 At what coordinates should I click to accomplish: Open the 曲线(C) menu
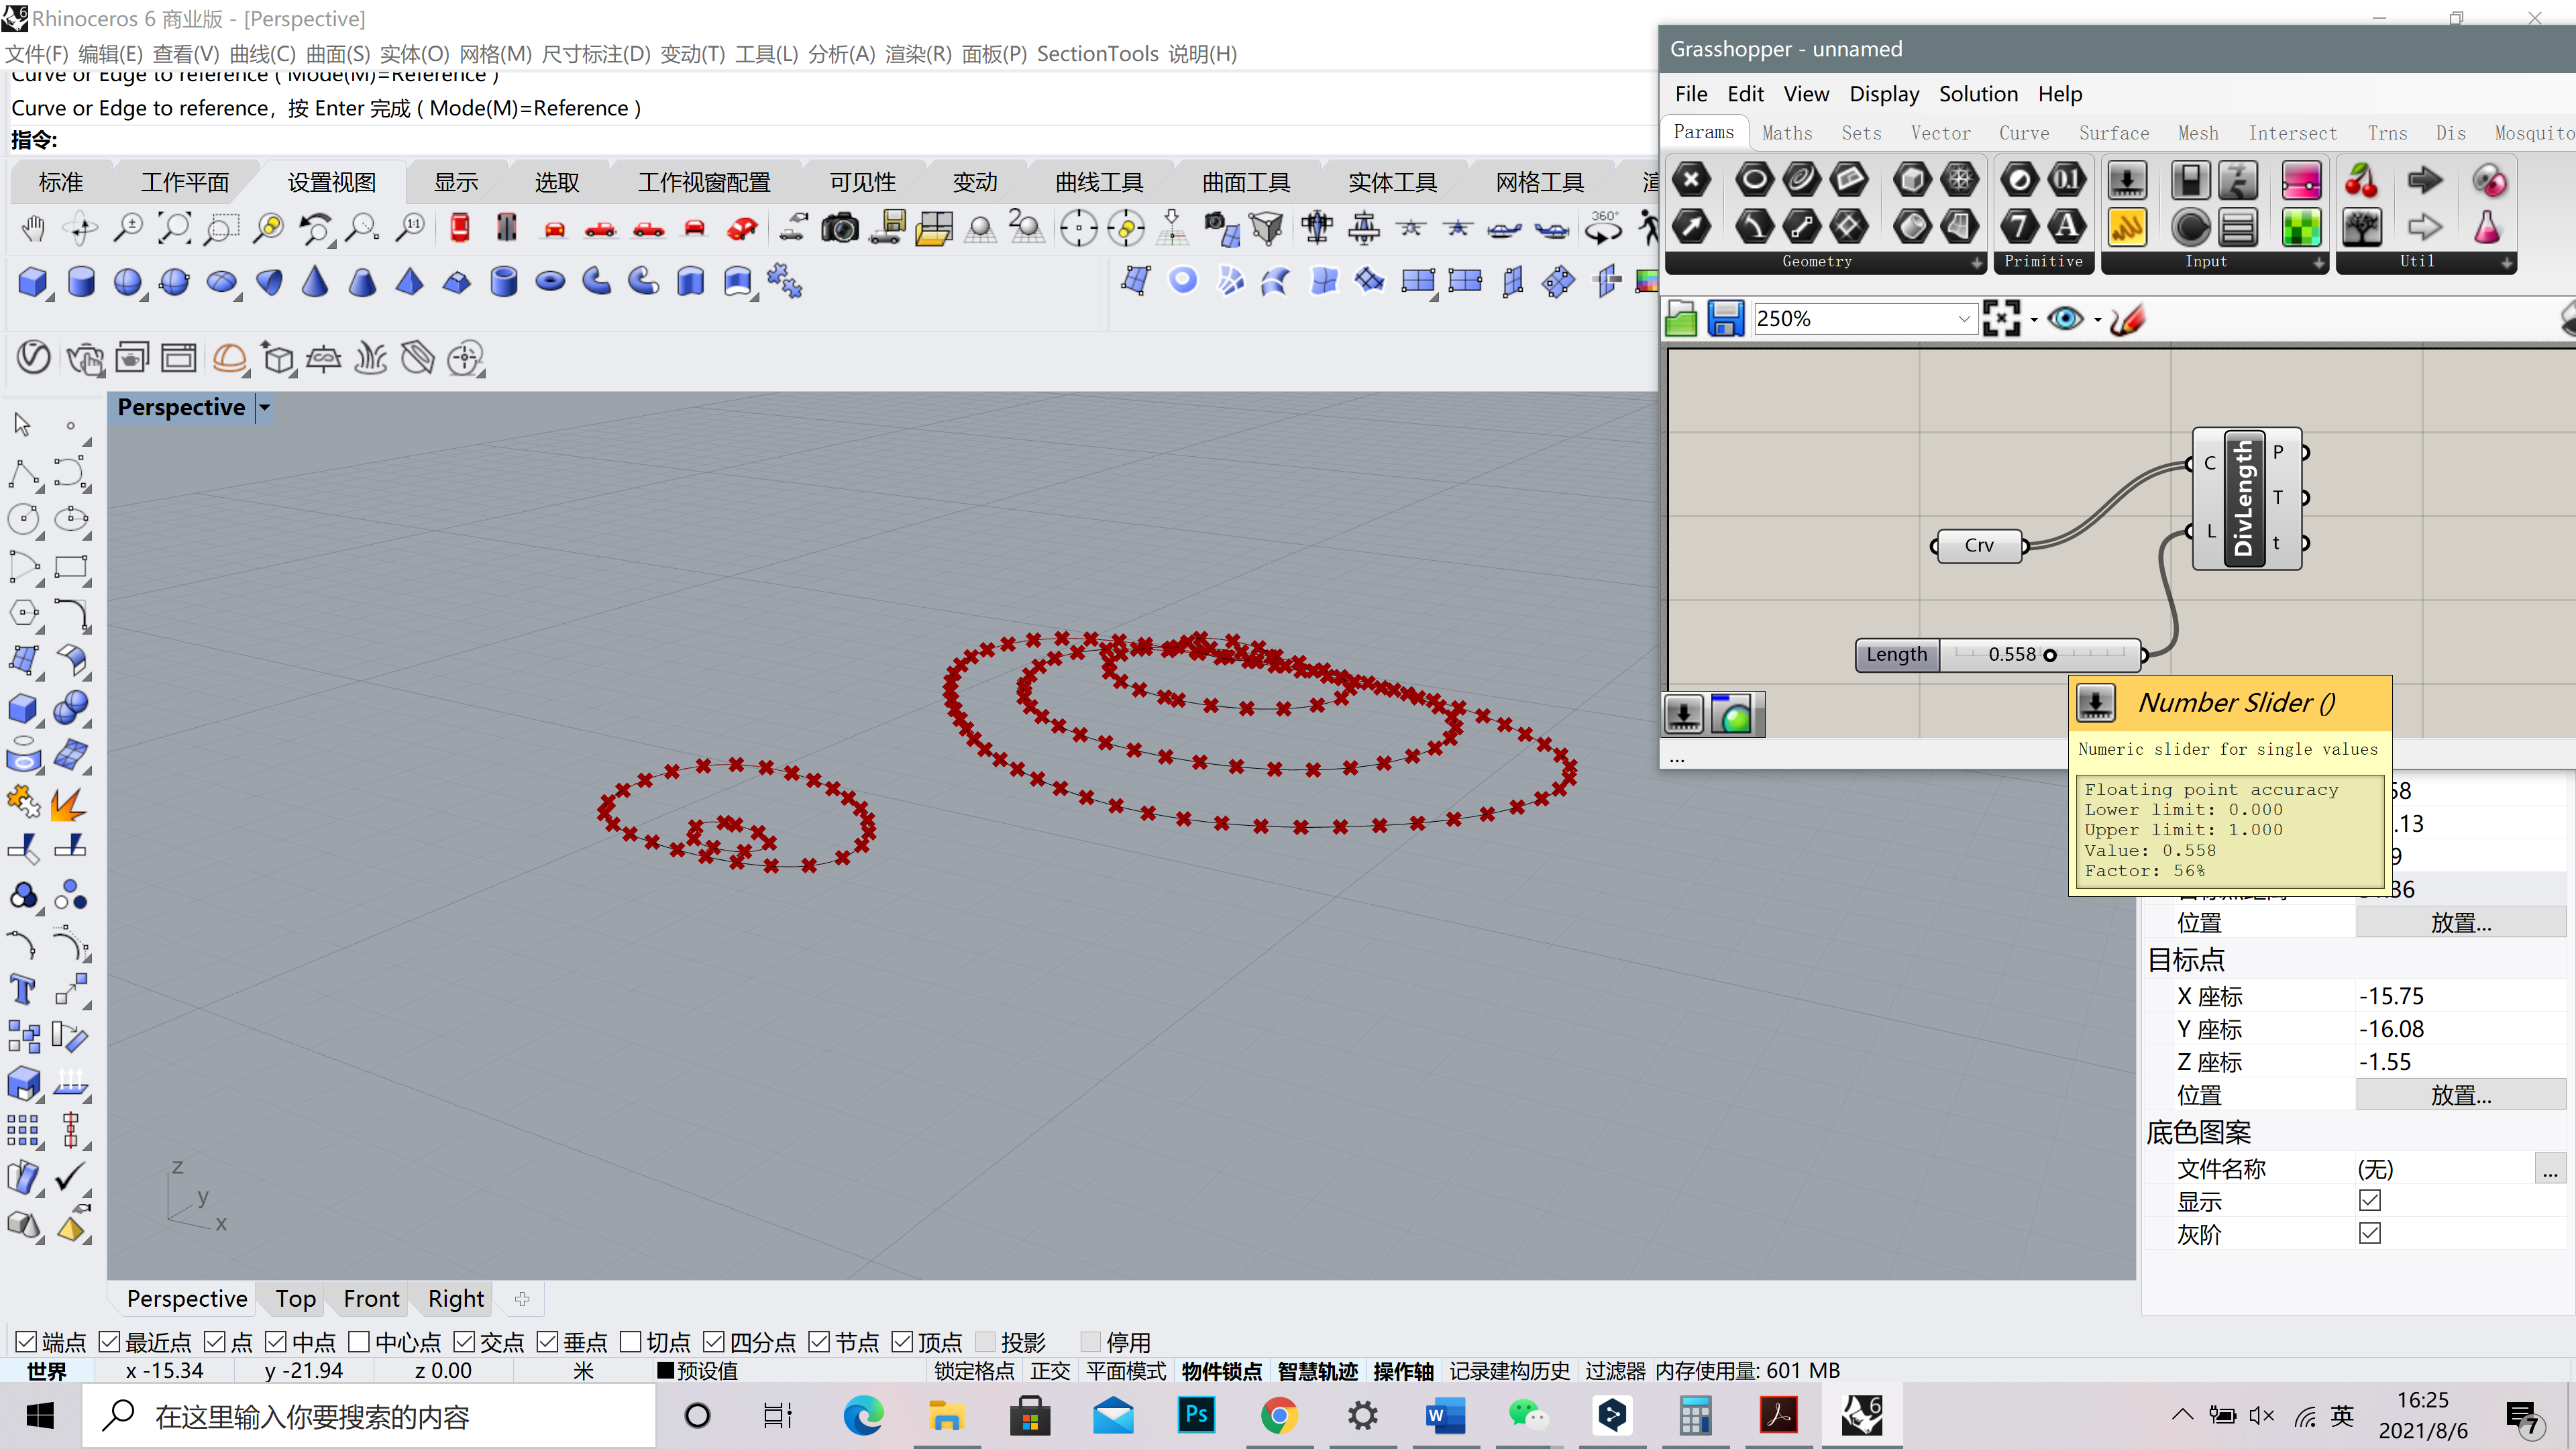pos(263,54)
